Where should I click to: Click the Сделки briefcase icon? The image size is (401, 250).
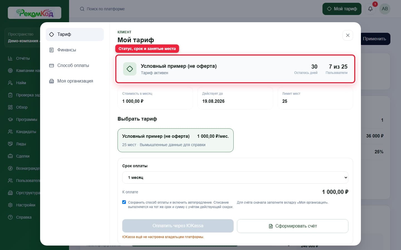point(10,156)
